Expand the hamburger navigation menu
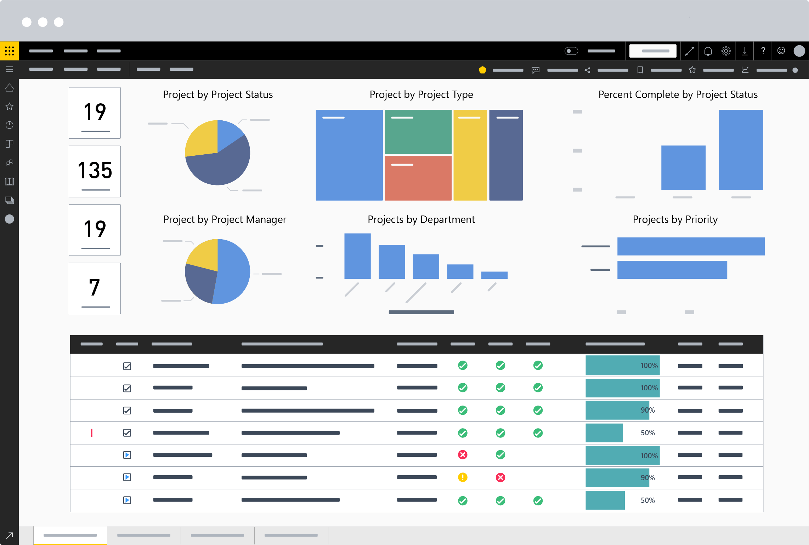809x545 pixels. 10,69
